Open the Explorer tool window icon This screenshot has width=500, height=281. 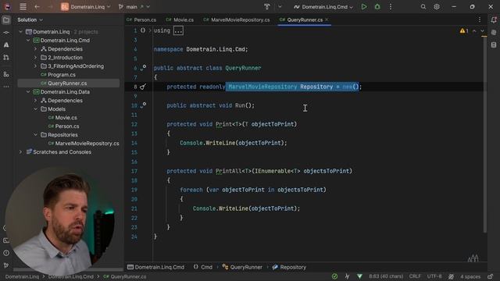[6, 20]
